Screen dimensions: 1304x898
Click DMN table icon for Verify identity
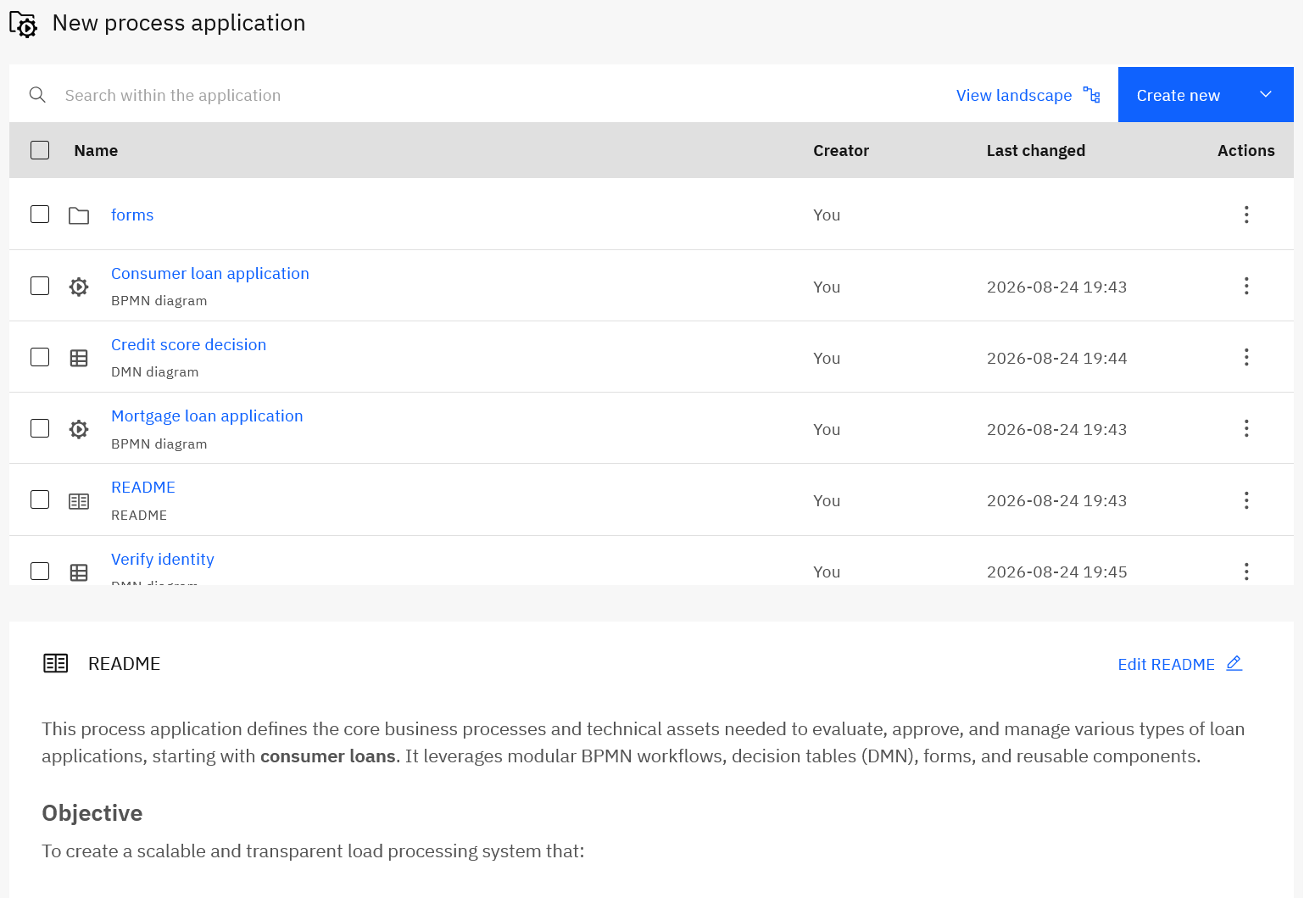click(x=79, y=572)
